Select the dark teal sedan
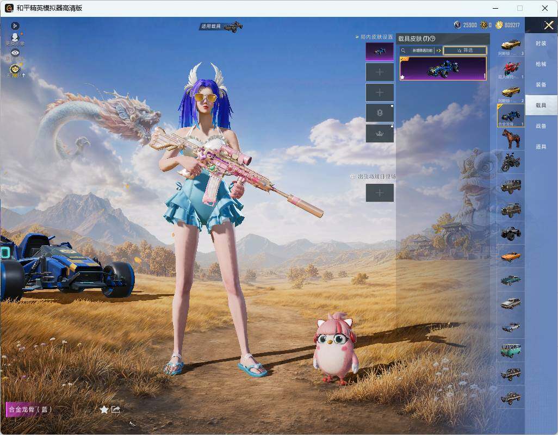This screenshot has width=558, height=435. click(x=511, y=279)
